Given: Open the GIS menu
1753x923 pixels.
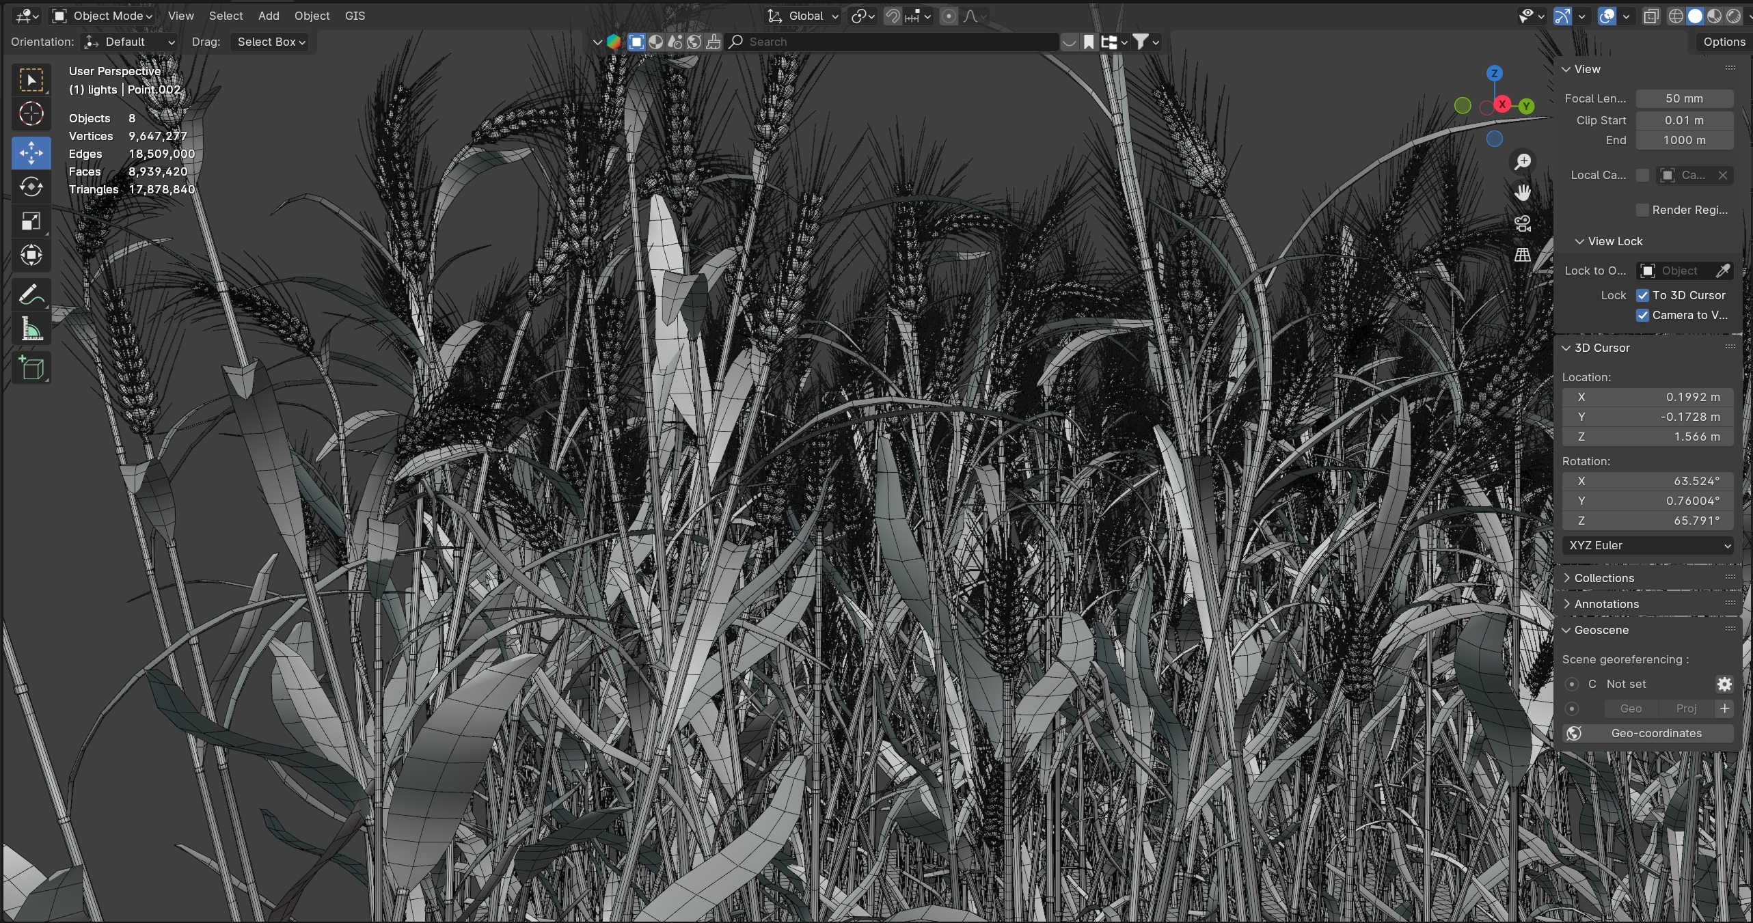Looking at the screenshot, I should point(355,16).
